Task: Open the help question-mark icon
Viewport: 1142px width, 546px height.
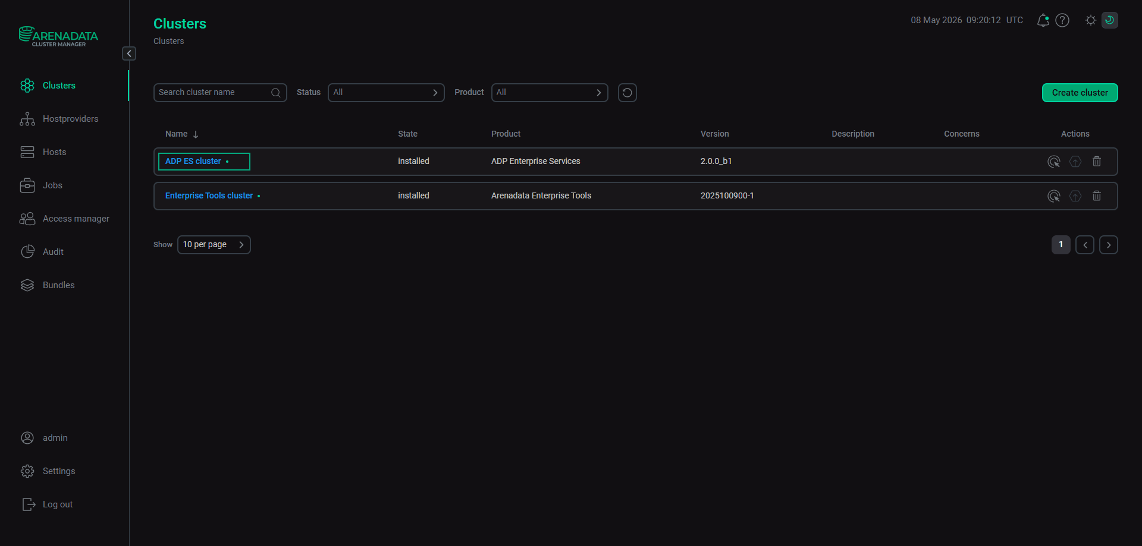Action: tap(1062, 20)
